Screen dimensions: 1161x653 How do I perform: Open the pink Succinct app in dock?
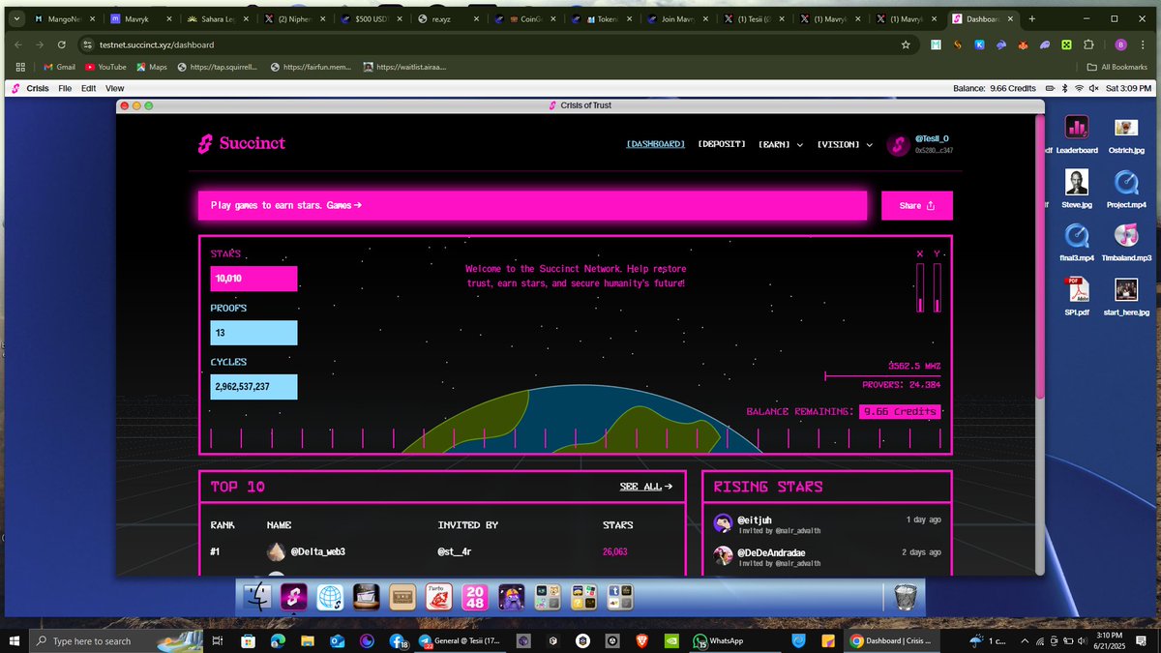pyautogui.click(x=293, y=597)
